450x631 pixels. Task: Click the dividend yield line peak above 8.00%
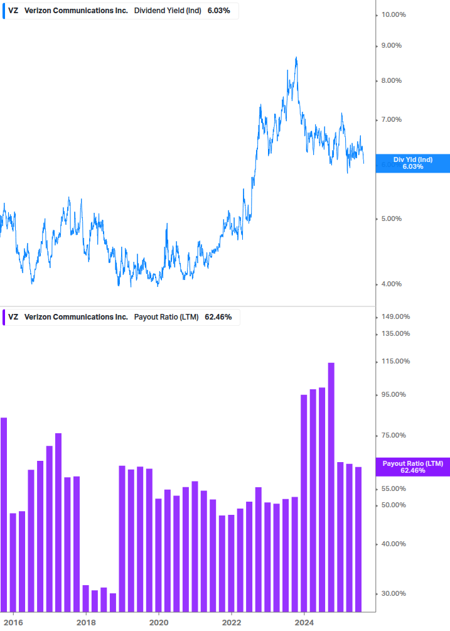click(x=296, y=59)
